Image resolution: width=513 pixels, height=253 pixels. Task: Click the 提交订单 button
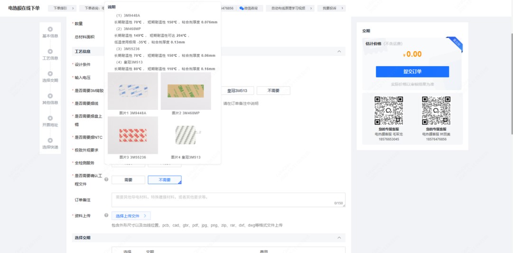412,72
